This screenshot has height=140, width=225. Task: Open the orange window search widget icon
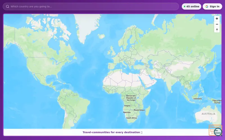click(x=215, y=130)
